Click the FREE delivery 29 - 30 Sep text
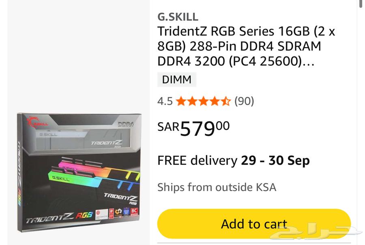The height and width of the screenshot is (245, 365). [233, 161]
